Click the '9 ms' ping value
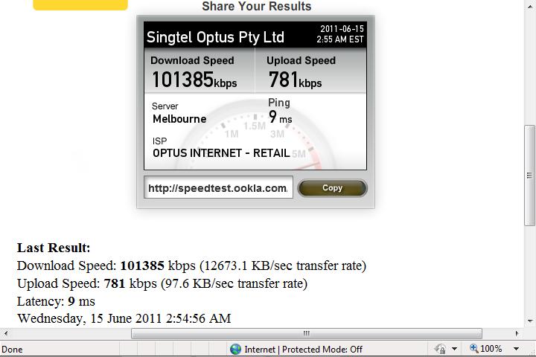The image size is (536, 357). click(x=281, y=118)
